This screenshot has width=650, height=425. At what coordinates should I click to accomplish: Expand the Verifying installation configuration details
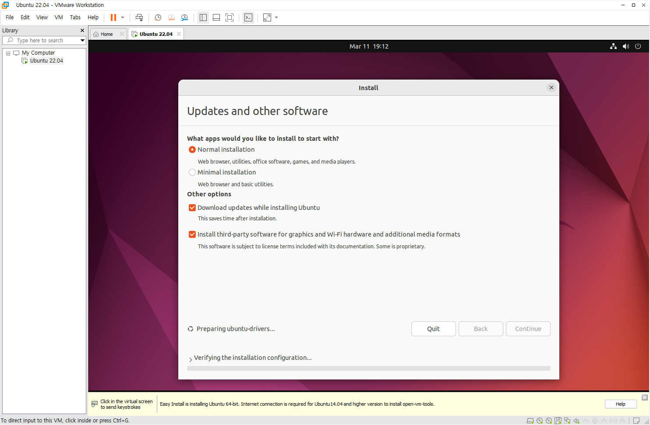[191, 359]
